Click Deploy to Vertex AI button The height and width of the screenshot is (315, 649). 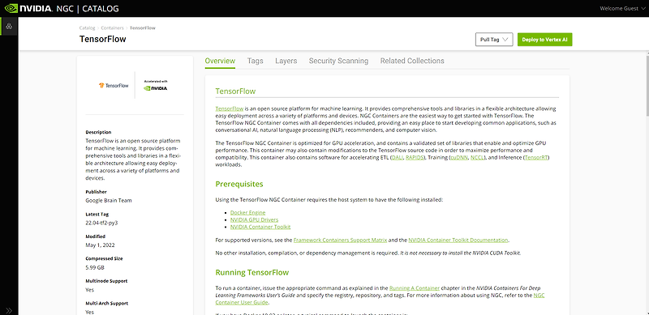(x=544, y=40)
